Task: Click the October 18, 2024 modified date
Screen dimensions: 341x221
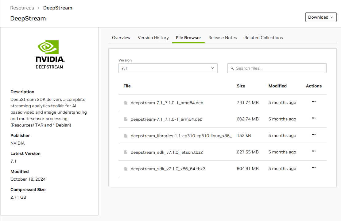Action: click(x=28, y=179)
